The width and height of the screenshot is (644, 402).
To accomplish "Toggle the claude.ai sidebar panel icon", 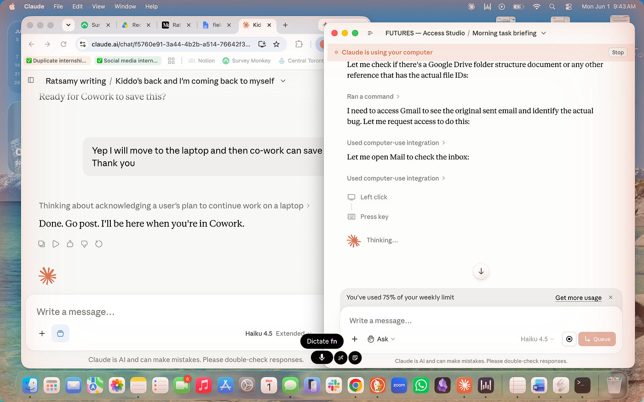I will pos(31,80).
